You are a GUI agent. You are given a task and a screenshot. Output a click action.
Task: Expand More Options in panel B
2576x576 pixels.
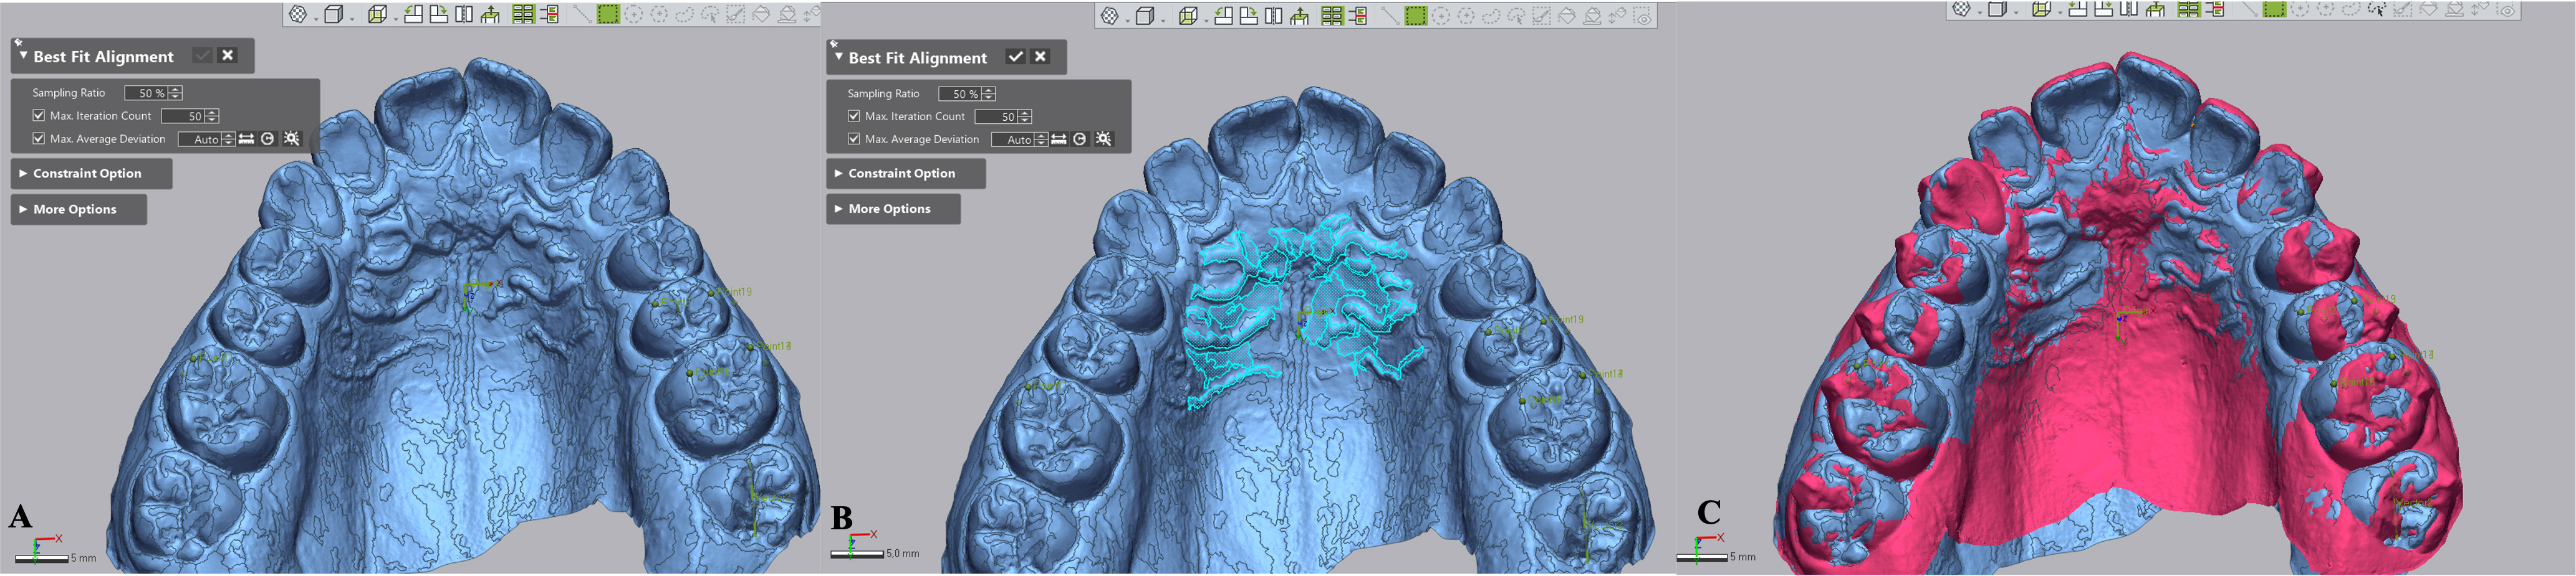tap(838, 209)
